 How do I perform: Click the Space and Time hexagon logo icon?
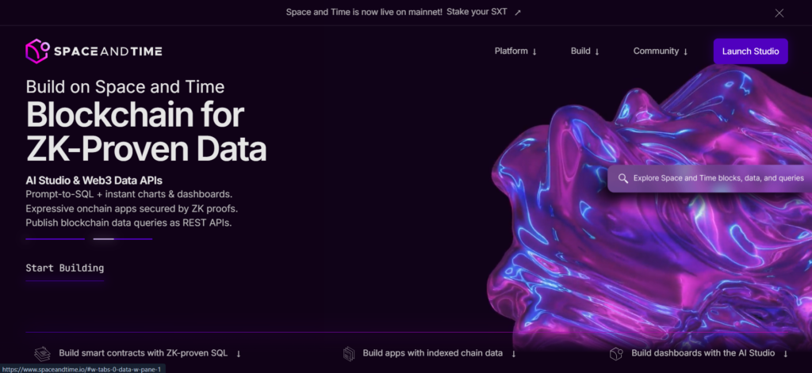pos(37,51)
